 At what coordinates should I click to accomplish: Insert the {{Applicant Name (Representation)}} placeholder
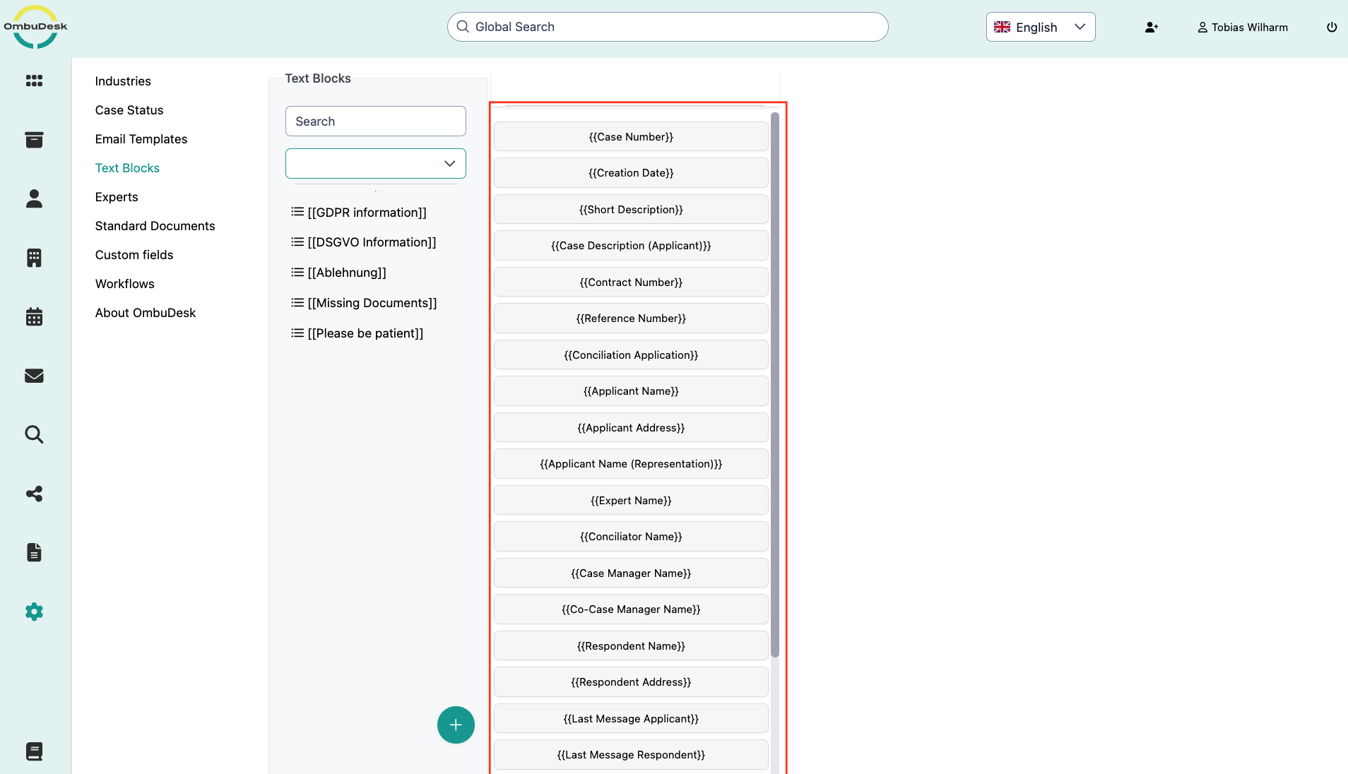click(x=631, y=464)
